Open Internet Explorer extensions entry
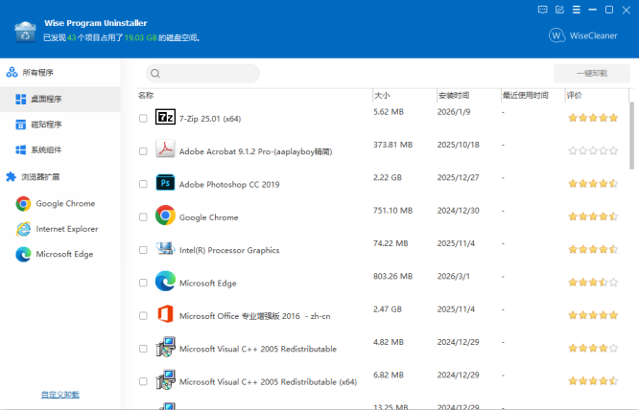This screenshot has width=639, height=410. 60,229
